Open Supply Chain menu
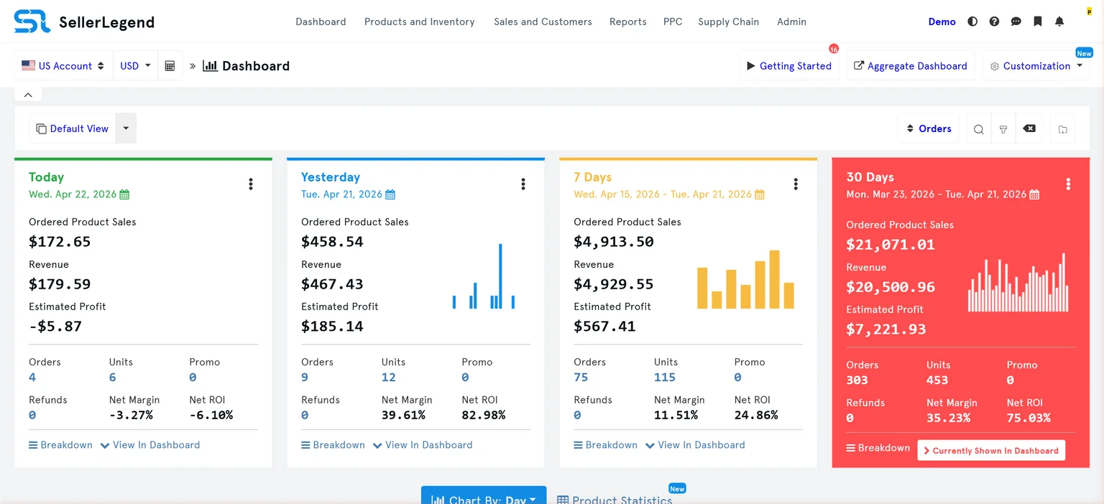Viewport: 1104px width, 504px height. tap(728, 22)
